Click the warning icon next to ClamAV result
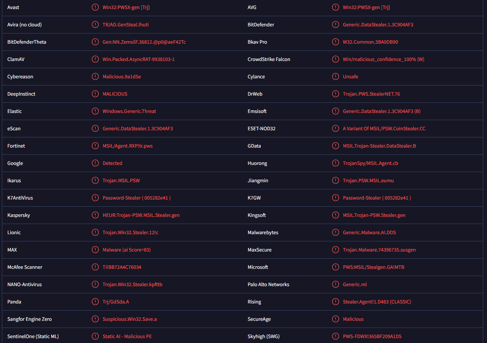 95,59
